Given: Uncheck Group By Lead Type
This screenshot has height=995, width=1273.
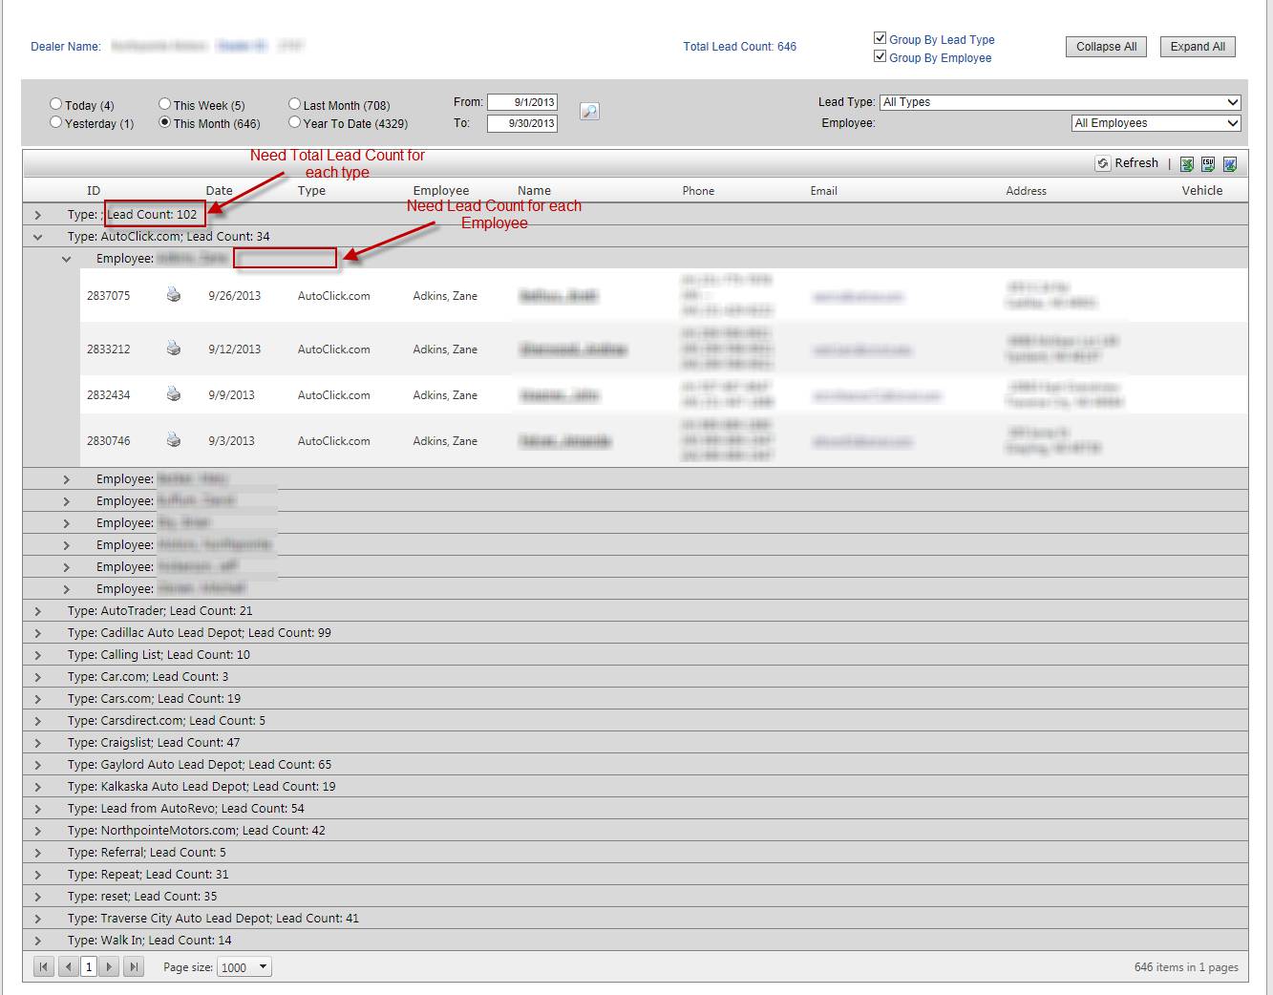Looking at the screenshot, I should pos(880,38).
